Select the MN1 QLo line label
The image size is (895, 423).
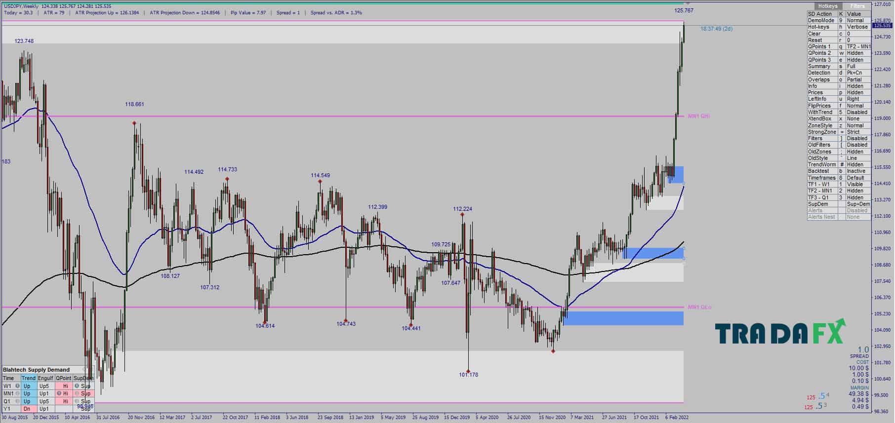pos(699,307)
